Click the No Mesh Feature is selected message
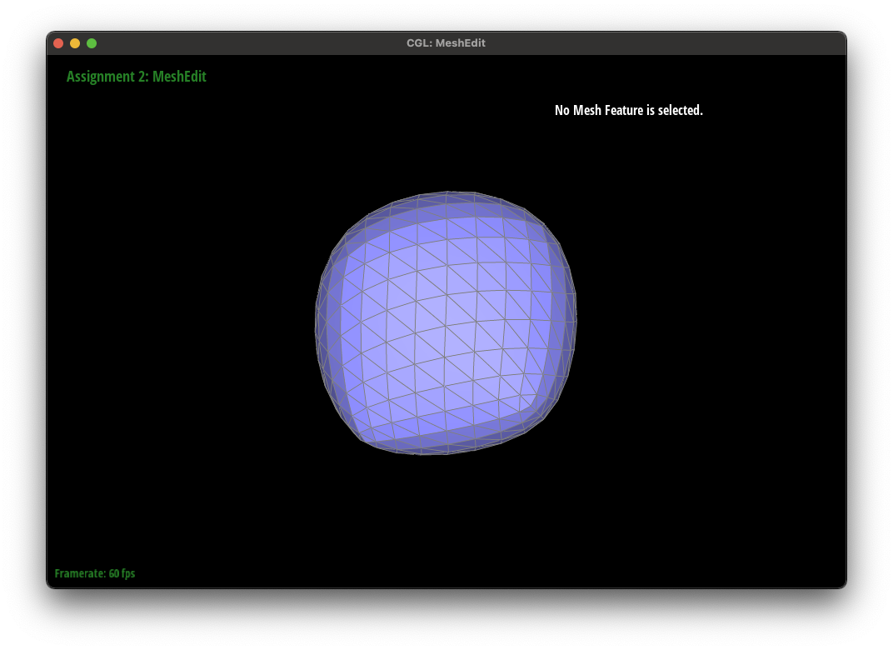Image resolution: width=893 pixels, height=650 pixels. 629,110
